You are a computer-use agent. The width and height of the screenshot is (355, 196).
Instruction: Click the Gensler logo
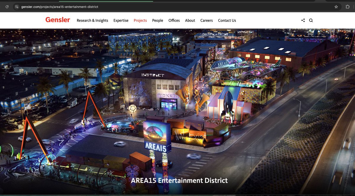(58, 20)
